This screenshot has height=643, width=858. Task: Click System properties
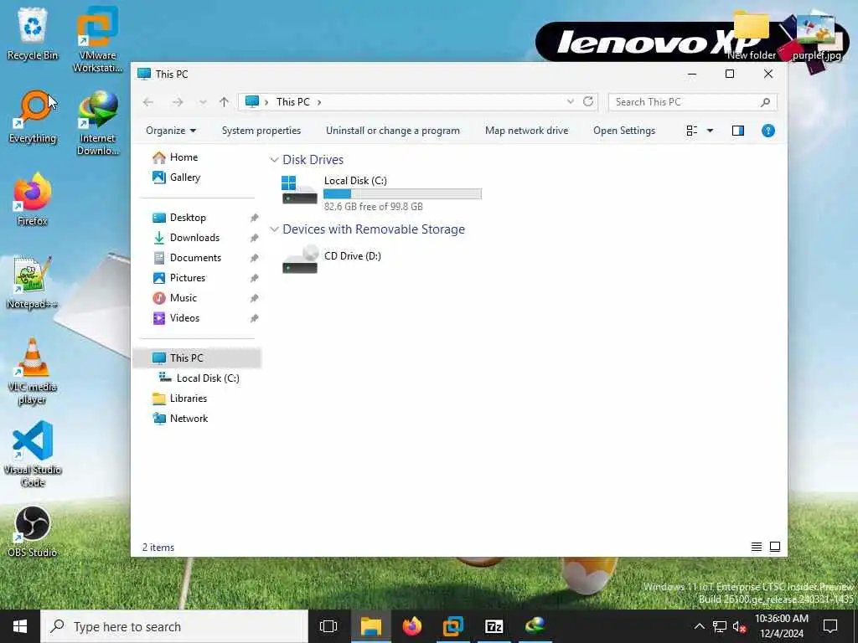click(261, 131)
